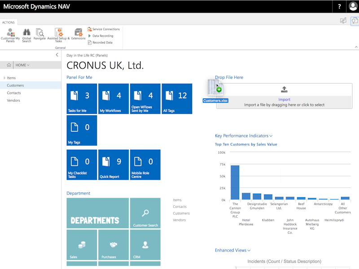Screen dimensions: 359x269
Task: Collapse the ribbon with the chevron
Action: pos(356,47)
